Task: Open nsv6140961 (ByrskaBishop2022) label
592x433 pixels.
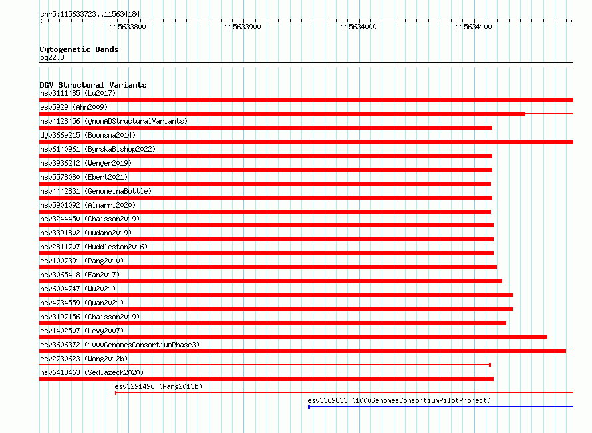Action: click(x=98, y=149)
